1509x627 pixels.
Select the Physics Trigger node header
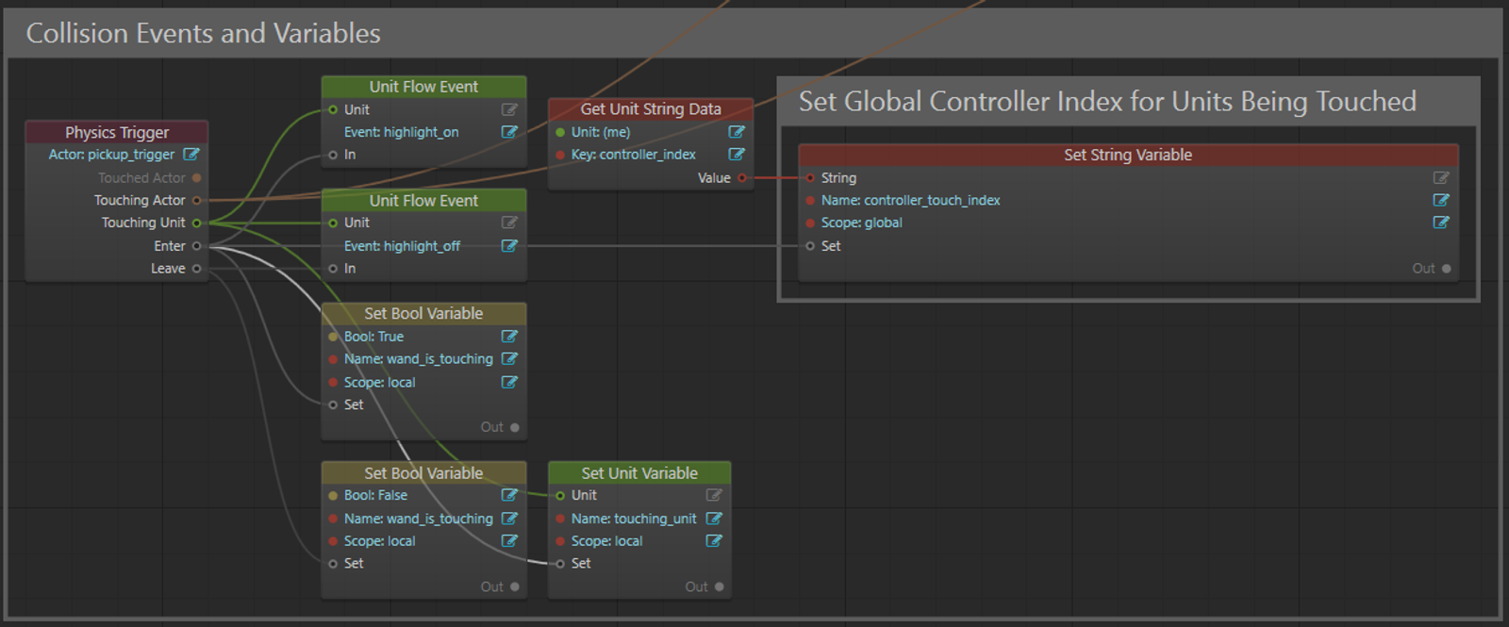117,132
